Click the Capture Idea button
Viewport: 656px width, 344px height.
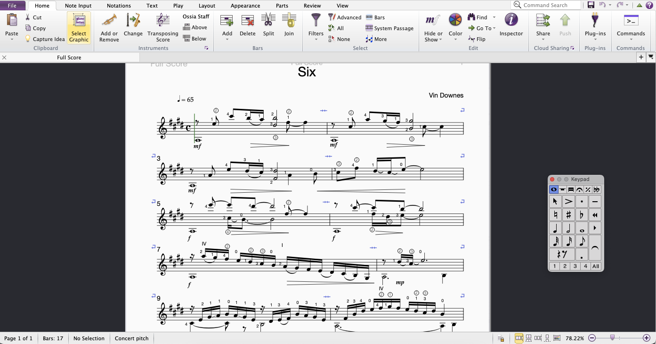click(45, 39)
